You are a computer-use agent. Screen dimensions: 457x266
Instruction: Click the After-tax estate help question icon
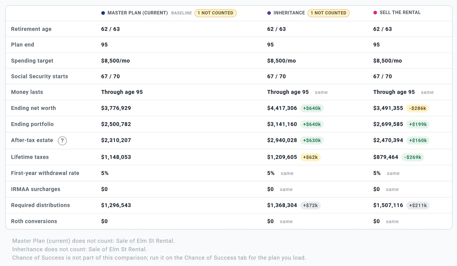pyautogui.click(x=62, y=141)
